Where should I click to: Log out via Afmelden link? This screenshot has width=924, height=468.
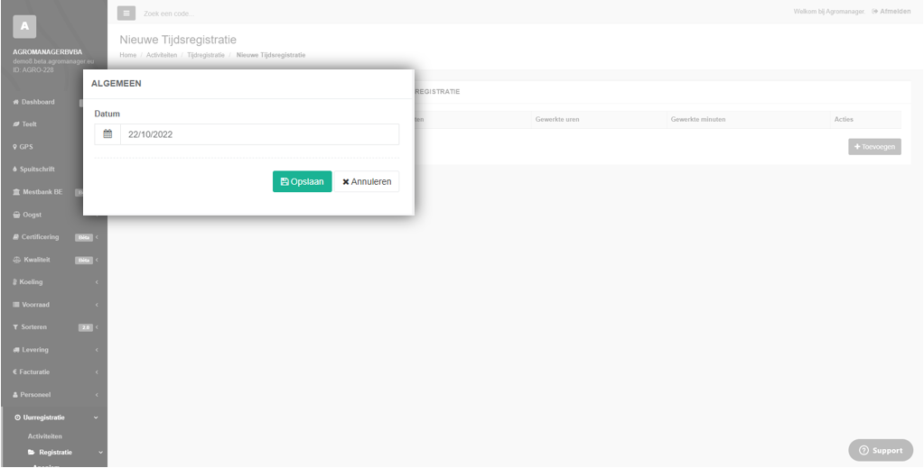pos(891,11)
